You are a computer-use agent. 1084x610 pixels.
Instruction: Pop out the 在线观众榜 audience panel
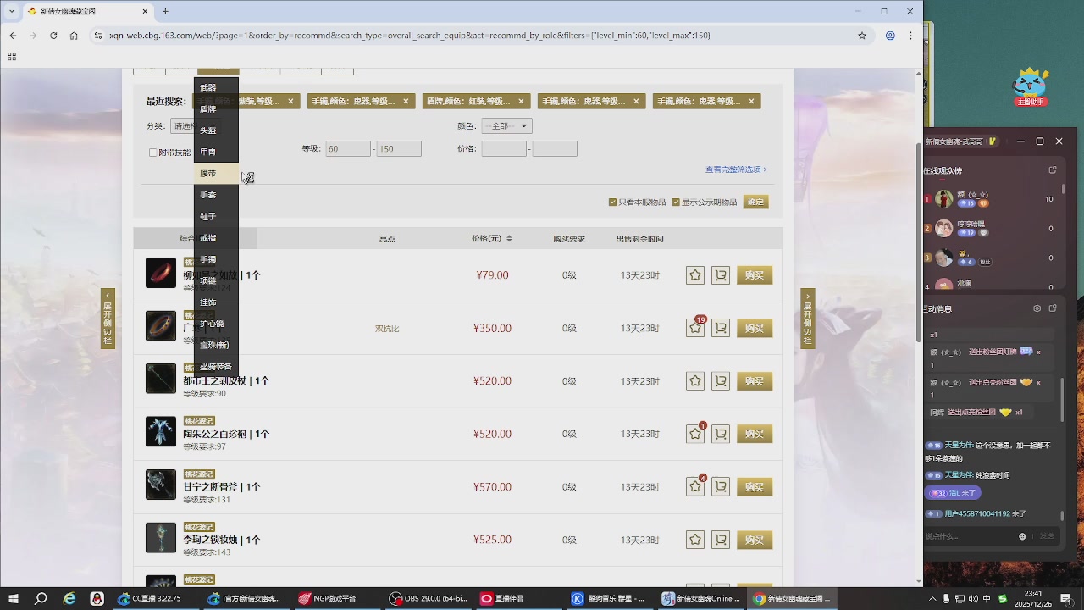point(1053,170)
